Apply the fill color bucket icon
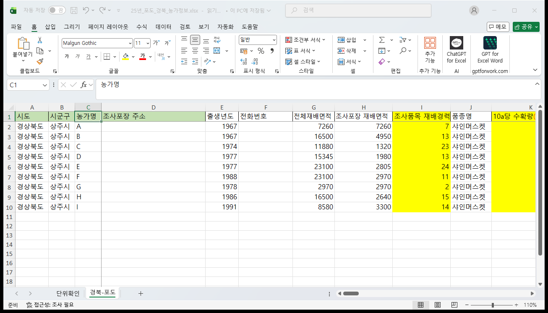 (125, 57)
